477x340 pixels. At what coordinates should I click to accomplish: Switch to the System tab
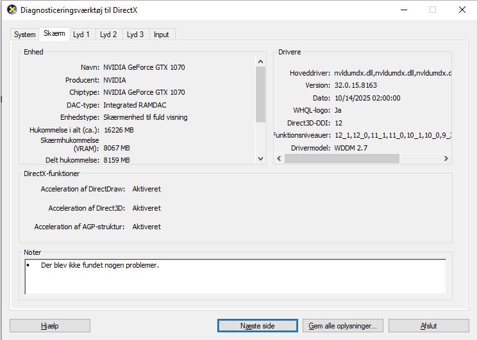click(x=24, y=35)
